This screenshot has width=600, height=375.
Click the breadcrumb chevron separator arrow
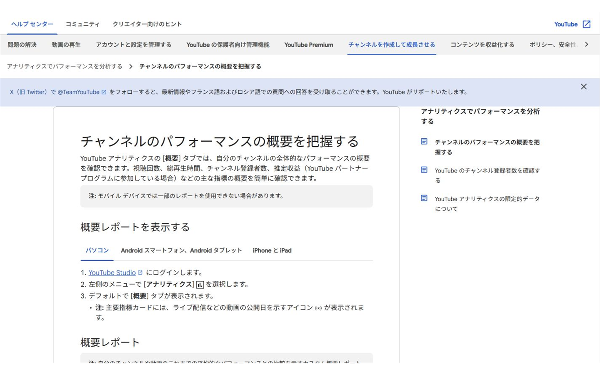point(131,67)
